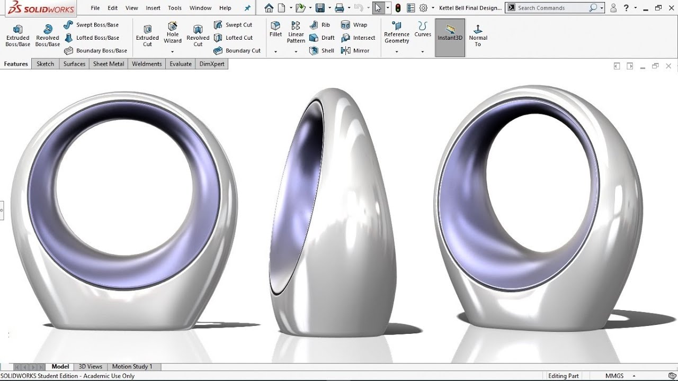Select the Rib feature
The image size is (678, 381).
click(319, 25)
